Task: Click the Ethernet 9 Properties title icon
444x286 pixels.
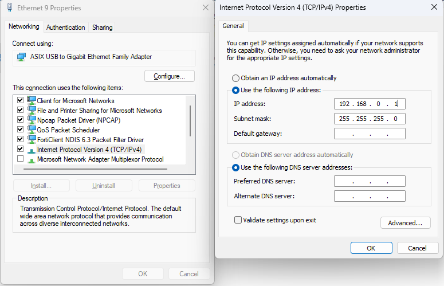Action: [9, 8]
